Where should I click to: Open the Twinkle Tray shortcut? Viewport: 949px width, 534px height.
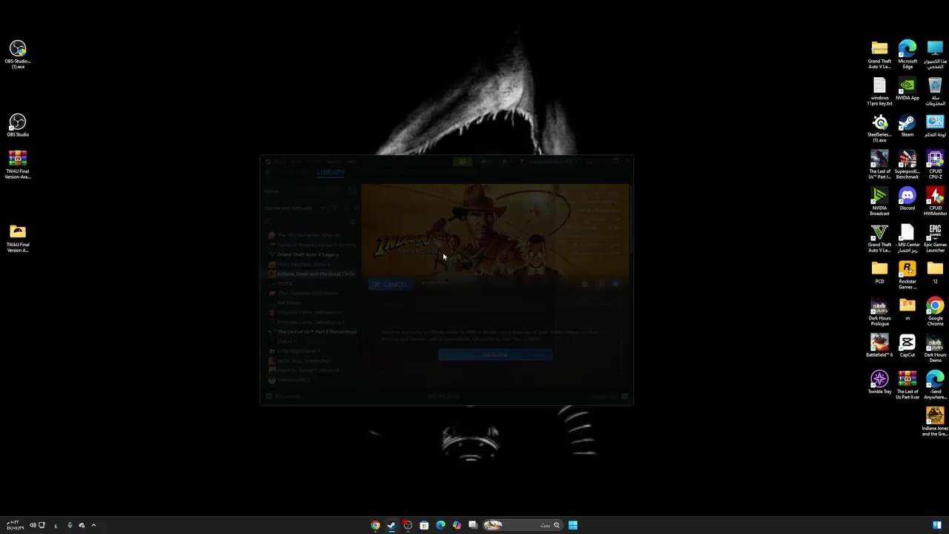(x=879, y=383)
